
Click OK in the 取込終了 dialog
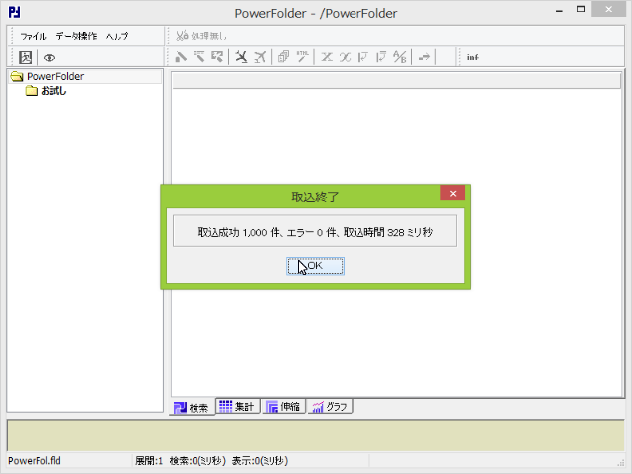[x=315, y=266]
